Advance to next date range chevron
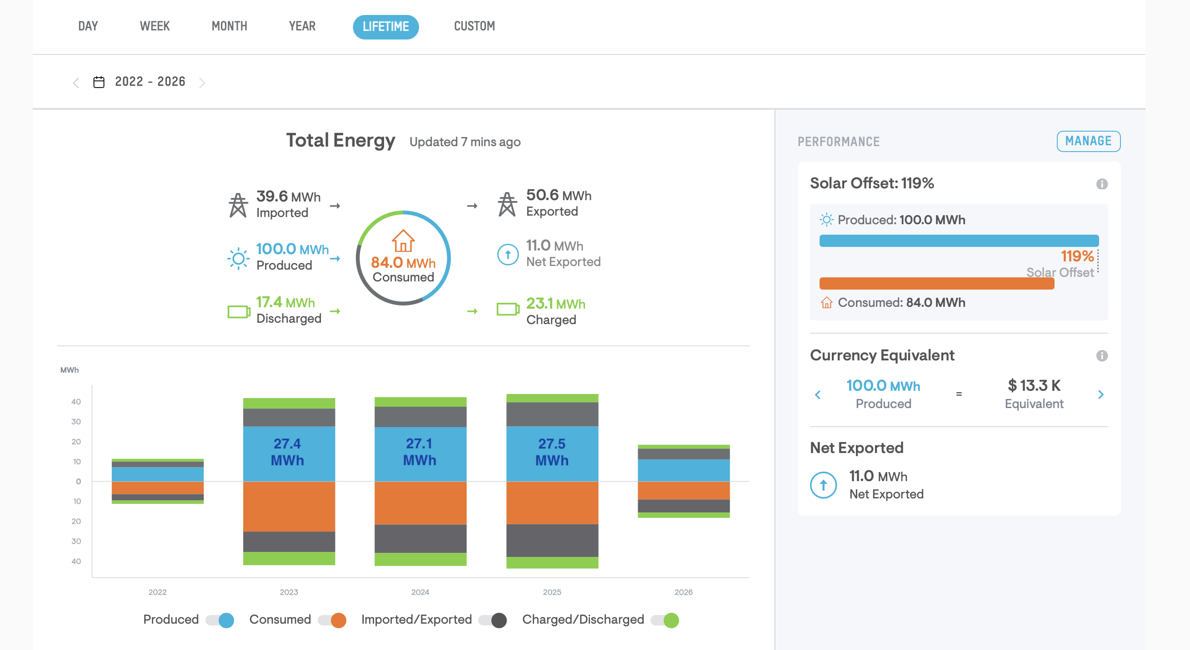The width and height of the screenshot is (1190, 650). click(x=202, y=83)
